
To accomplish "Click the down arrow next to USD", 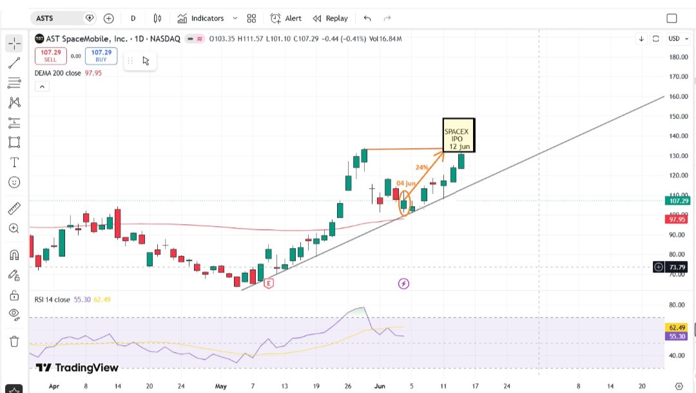I will pos(641,39).
